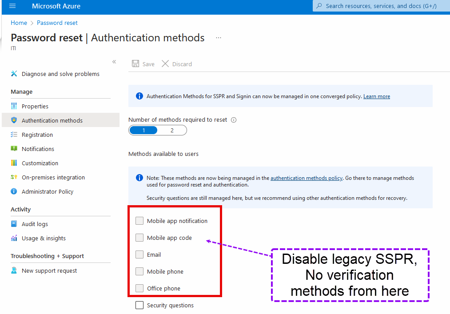Click the Methods available to users text
The height and width of the screenshot is (314, 450).
pyautogui.click(x=163, y=154)
